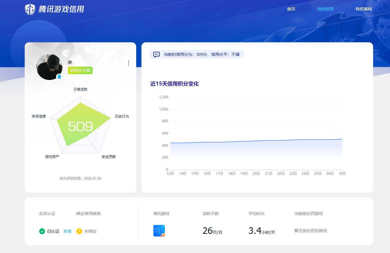Click 未绑定 WeChat binding status

90,231
